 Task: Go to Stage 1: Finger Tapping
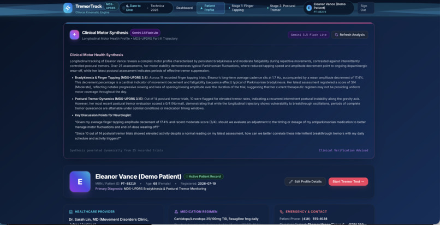pyautogui.click(x=242, y=8)
